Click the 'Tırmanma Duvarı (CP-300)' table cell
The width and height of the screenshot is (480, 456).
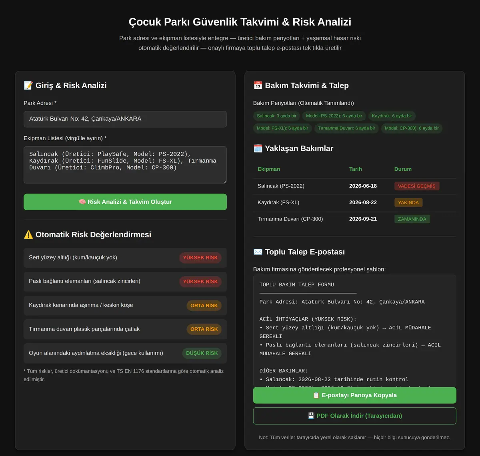pos(290,219)
